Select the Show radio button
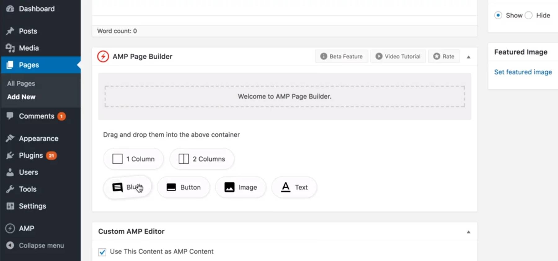Screen dimensions: 558x261 [x=498, y=15]
